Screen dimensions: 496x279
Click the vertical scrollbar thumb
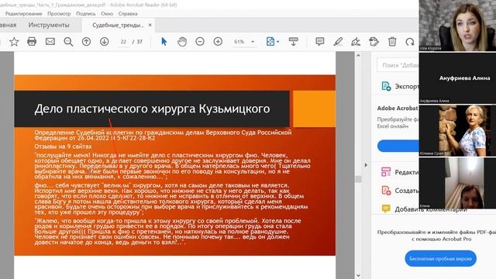(x=358, y=179)
